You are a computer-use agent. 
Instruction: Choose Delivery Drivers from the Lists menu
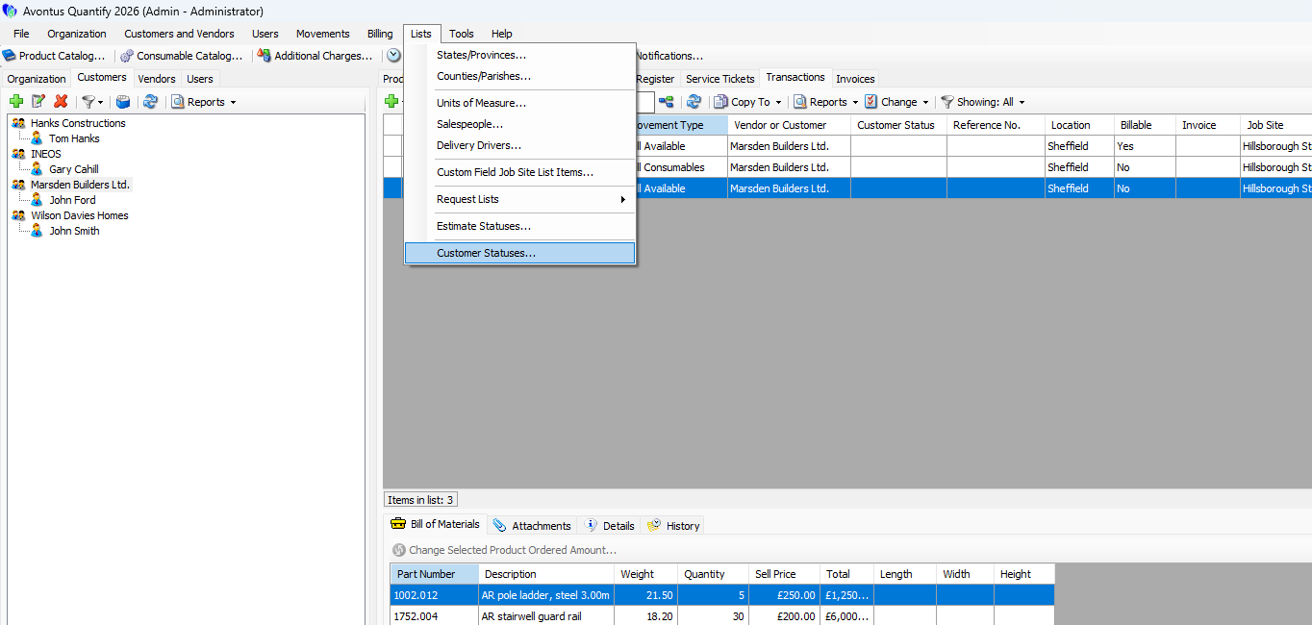[x=520, y=145]
